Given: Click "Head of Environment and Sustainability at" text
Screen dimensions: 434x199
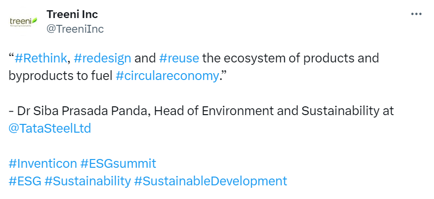Looking at the screenshot, I should 274,111.
